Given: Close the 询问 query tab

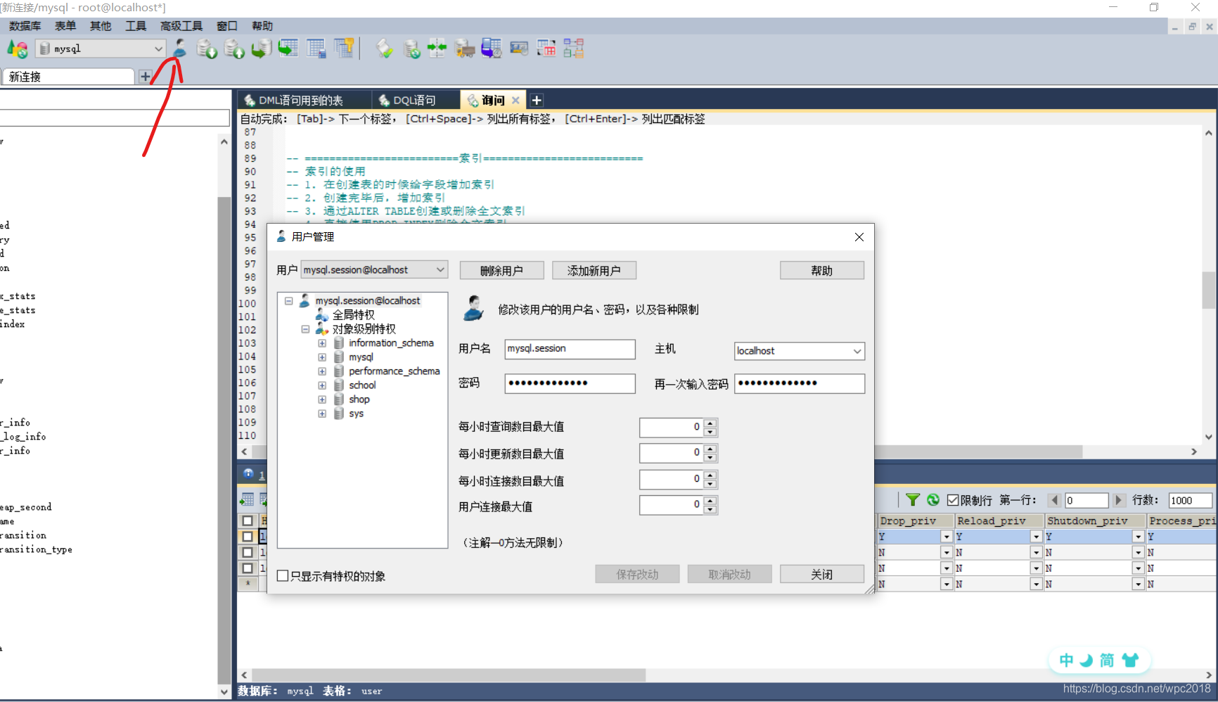Looking at the screenshot, I should (x=515, y=101).
